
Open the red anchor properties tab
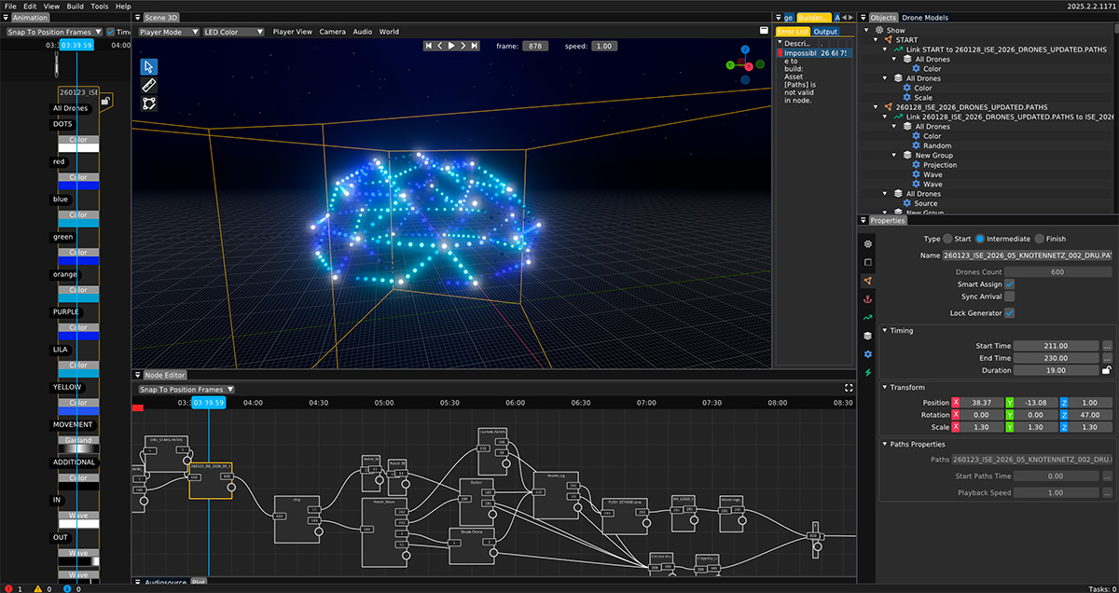click(x=867, y=299)
